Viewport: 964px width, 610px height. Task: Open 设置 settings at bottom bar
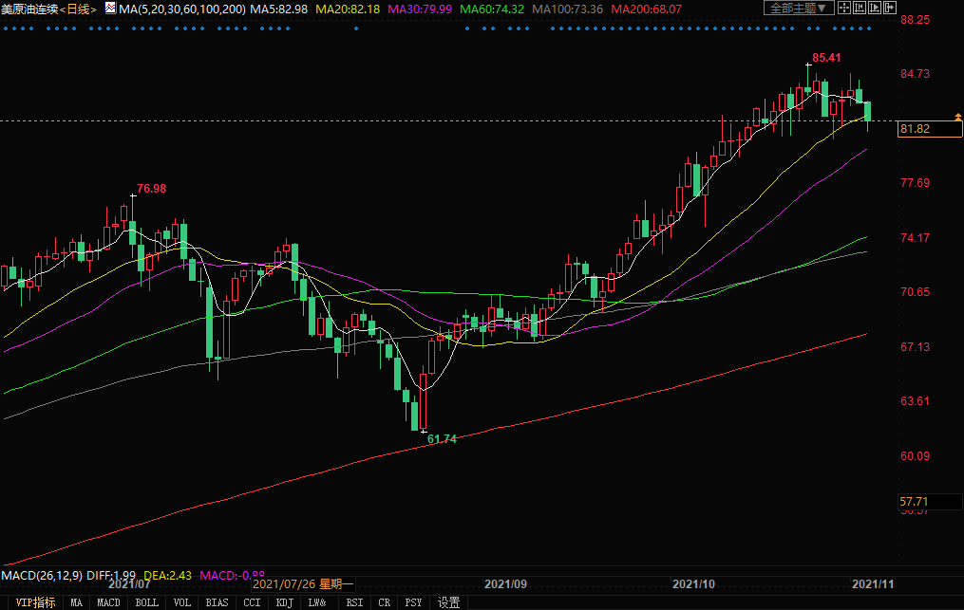point(448,602)
